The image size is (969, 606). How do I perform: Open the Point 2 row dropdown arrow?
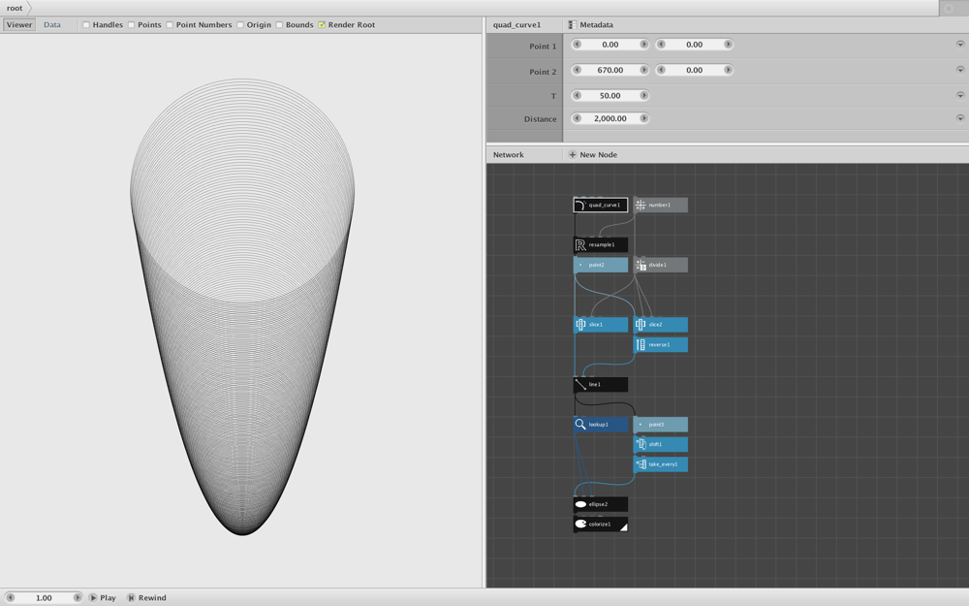click(959, 70)
